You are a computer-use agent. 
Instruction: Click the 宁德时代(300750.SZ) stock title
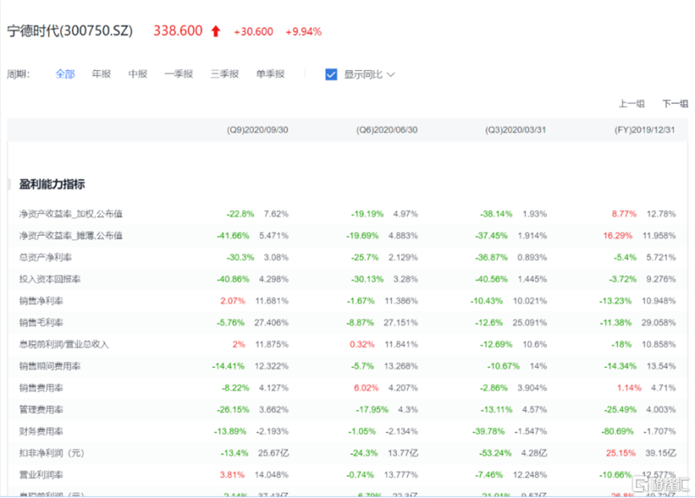coord(70,32)
